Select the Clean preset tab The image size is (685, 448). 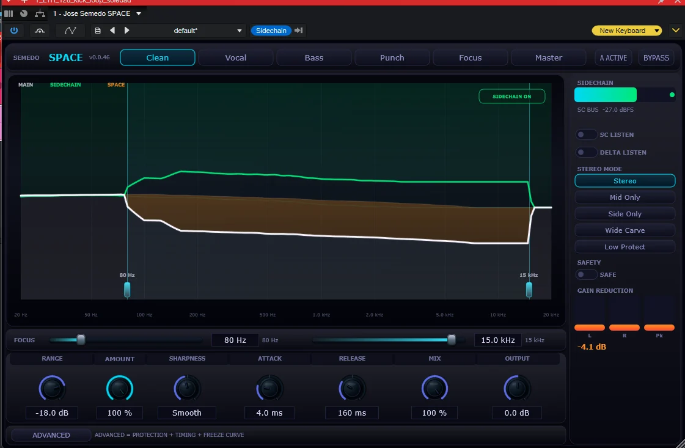point(158,57)
